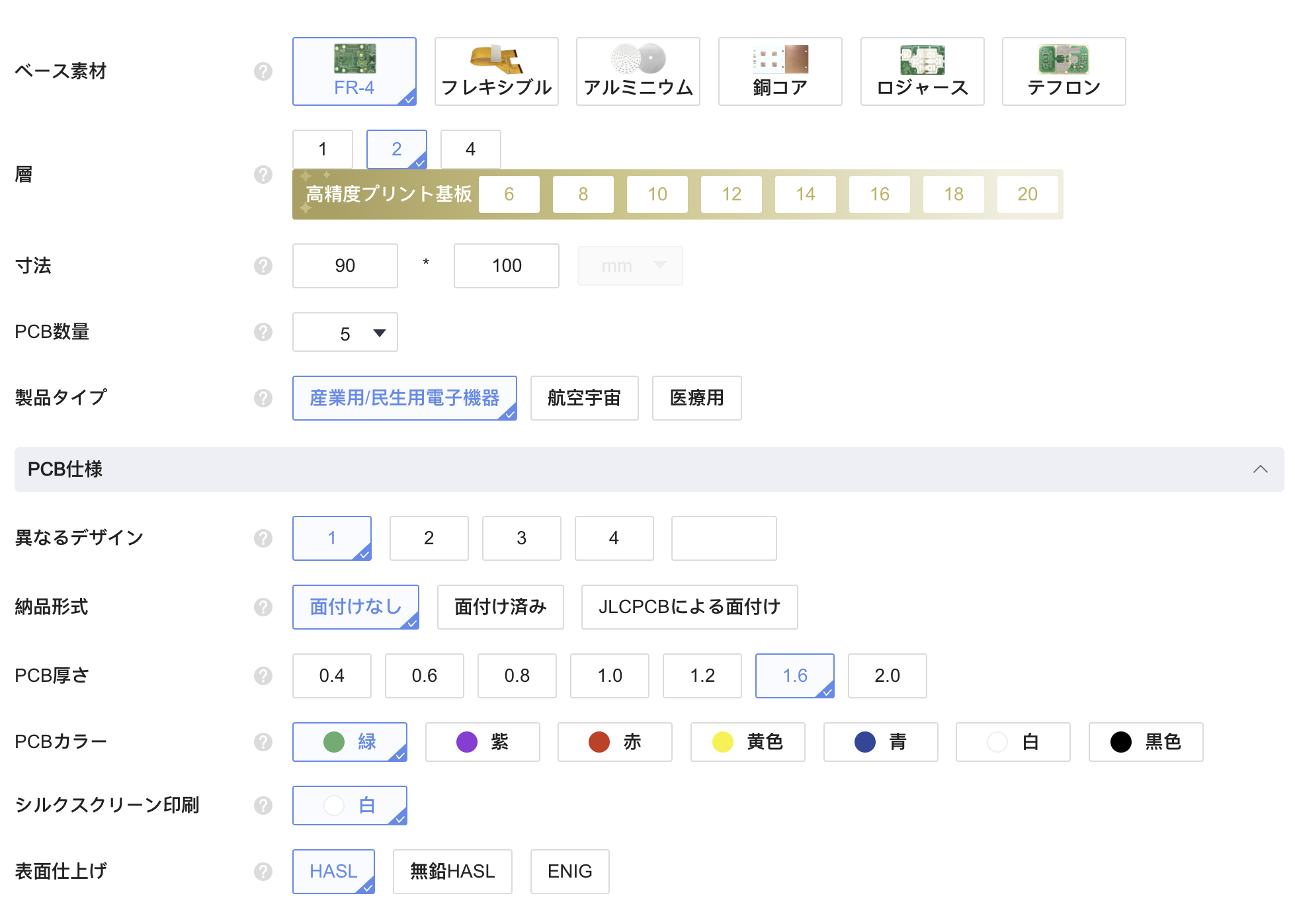The width and height of the screenshot is (1295, 910).
Task: Click help icon next to PCBカラー
Action: [x=263, y=742]
